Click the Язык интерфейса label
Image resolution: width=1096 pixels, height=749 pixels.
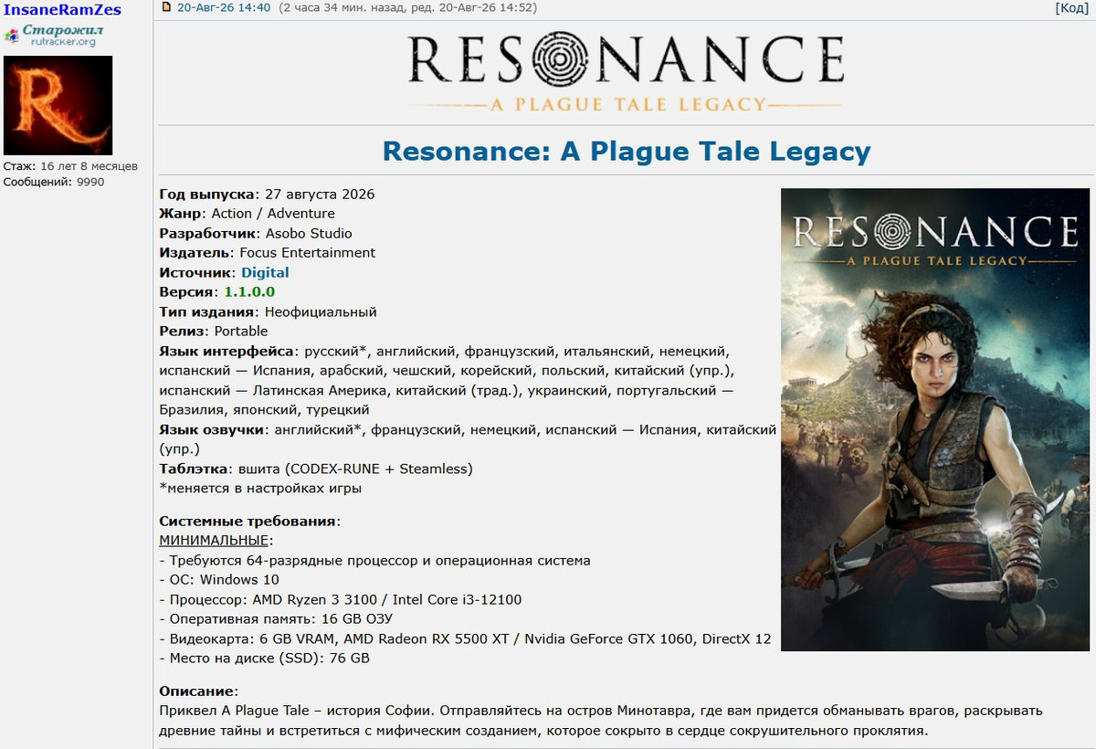[x=227, y=351]
